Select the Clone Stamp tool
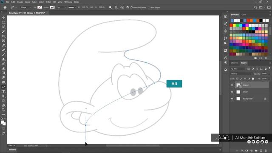The image size is (272, 153). coord(3,59)
